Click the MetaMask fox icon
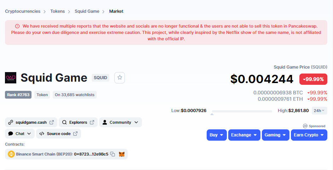Screen dimensions: 333x170 pyautogui.click(x=121, y=154)
